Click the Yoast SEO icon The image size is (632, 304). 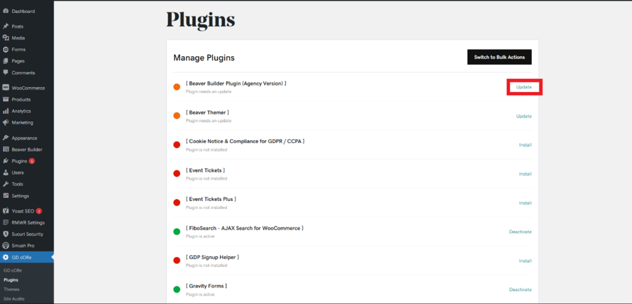pyautogui.click(x=6, y=211)
